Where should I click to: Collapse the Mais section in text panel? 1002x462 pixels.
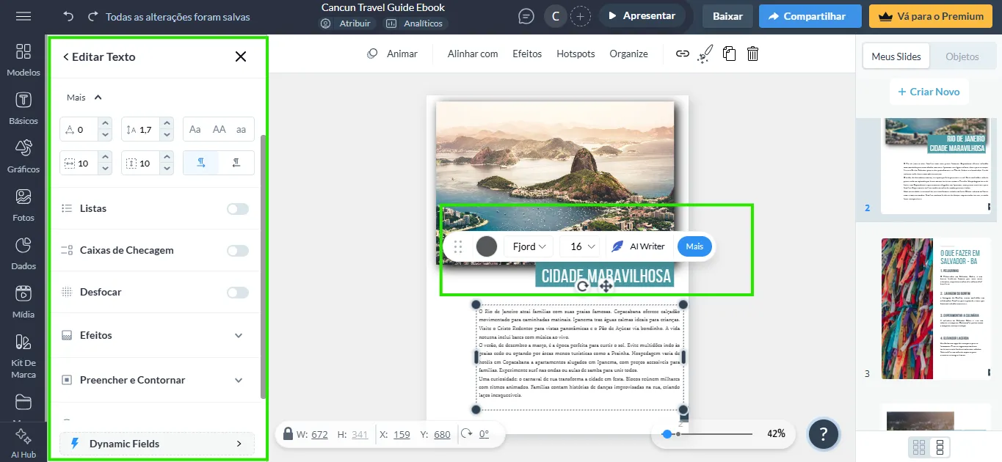point(84,97)
